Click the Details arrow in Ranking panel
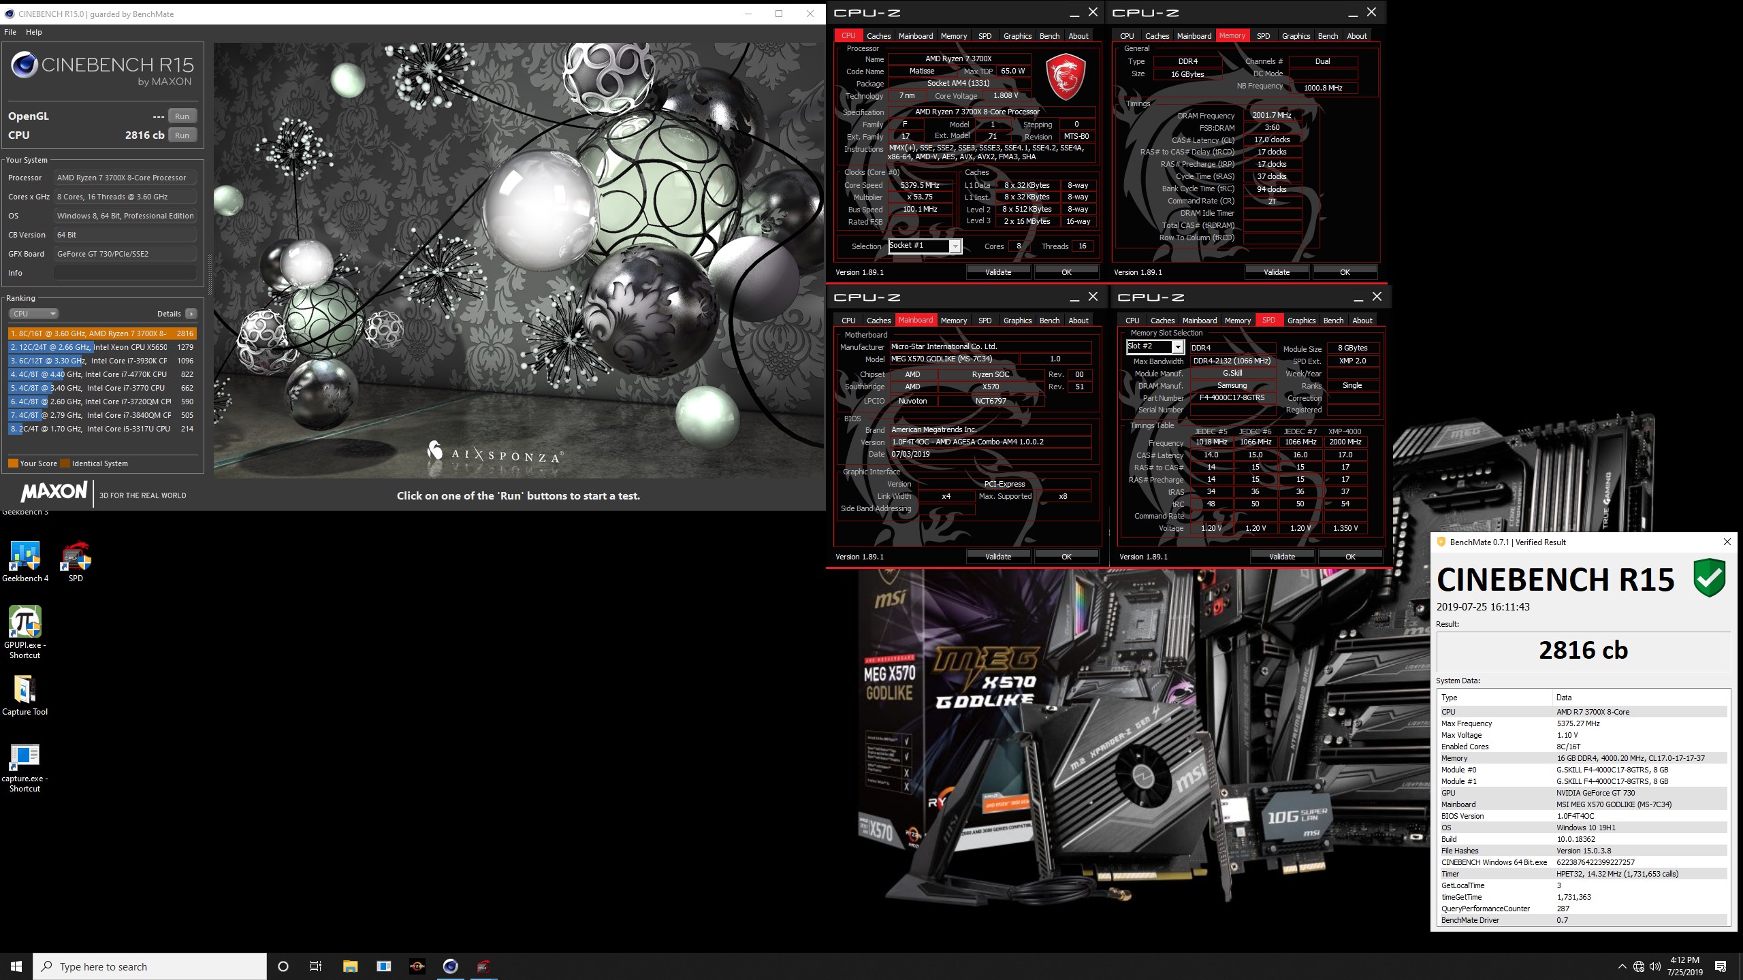The image size is (1743, 980). (191, 314)
